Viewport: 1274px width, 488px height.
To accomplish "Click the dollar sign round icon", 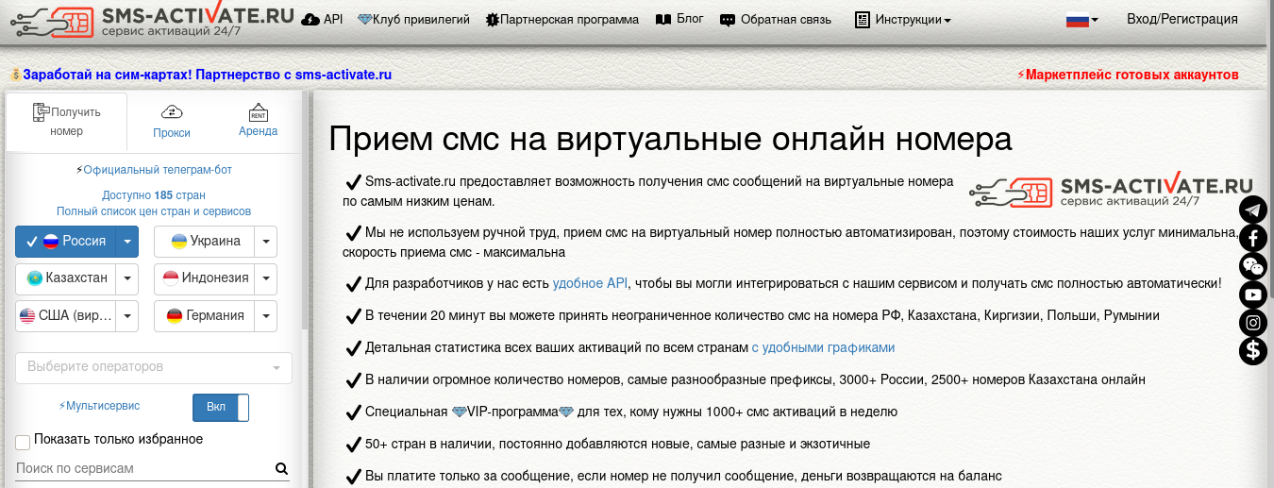I will click(1253, 351).
